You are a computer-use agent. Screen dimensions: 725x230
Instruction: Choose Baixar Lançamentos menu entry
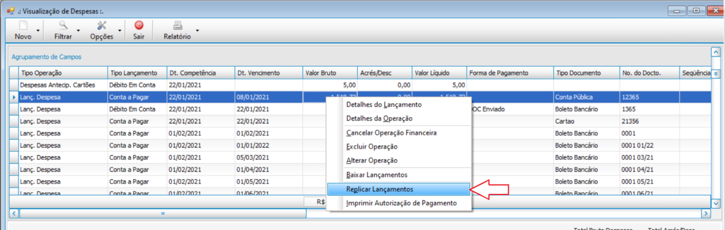(x=399, y=175)
